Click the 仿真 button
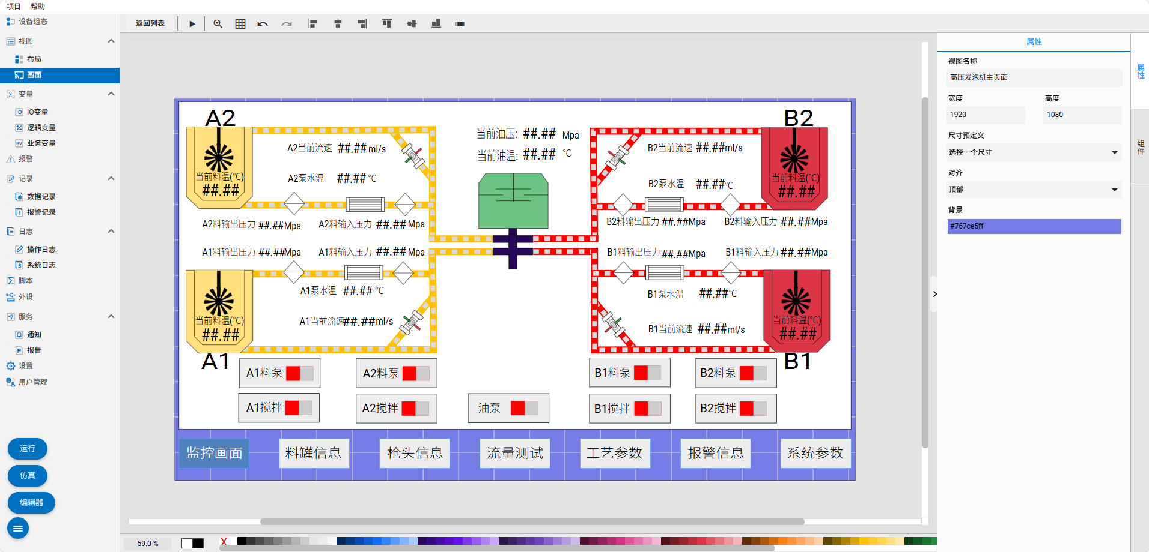The image size is (1149, 552). coord(28,476)
